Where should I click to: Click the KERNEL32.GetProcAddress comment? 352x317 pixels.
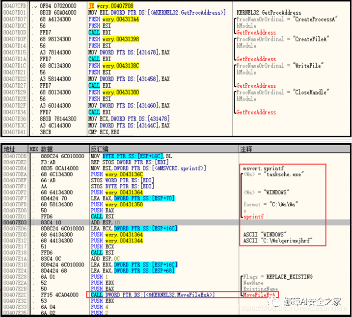coord(269,13)
